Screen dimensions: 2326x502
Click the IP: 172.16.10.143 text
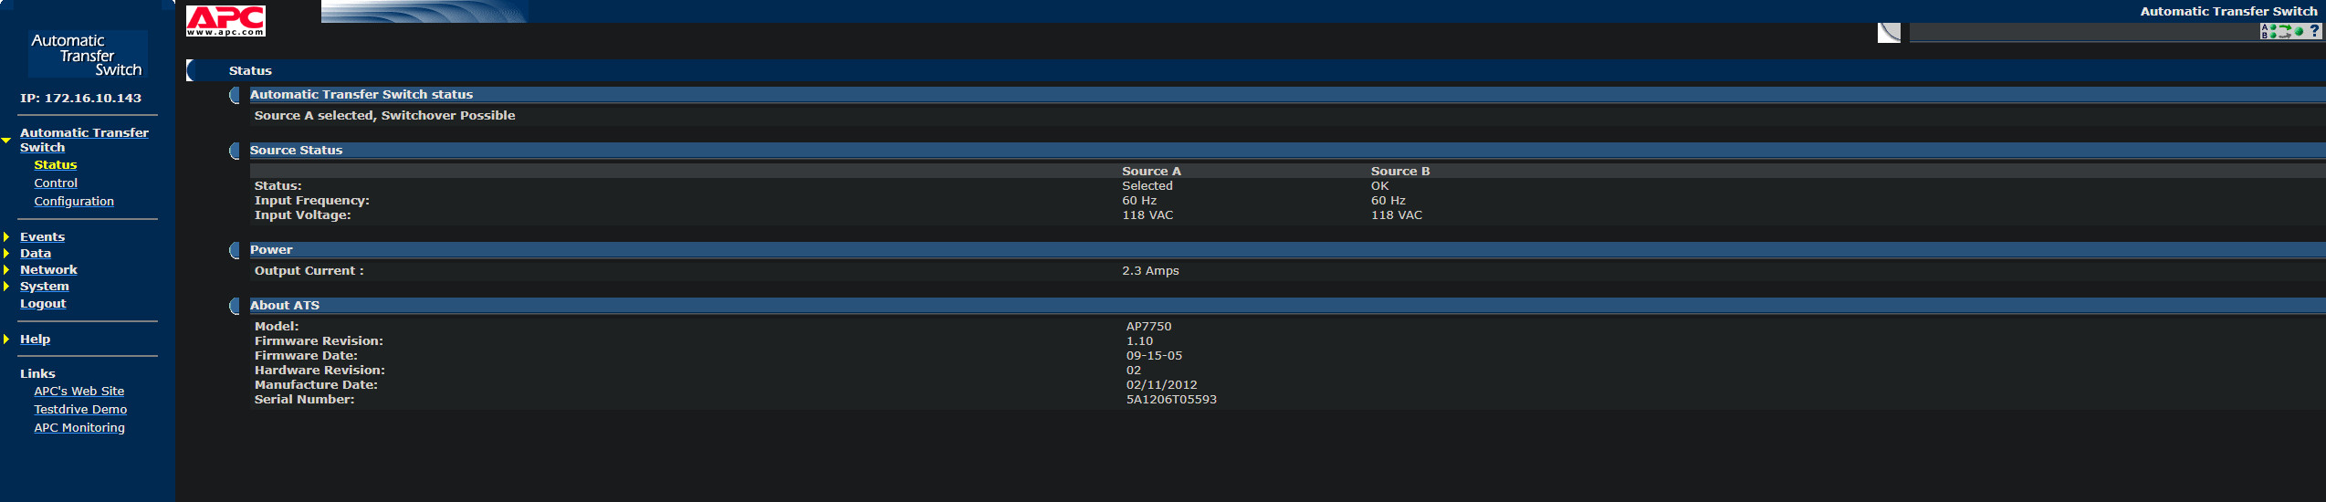(80, 99)
